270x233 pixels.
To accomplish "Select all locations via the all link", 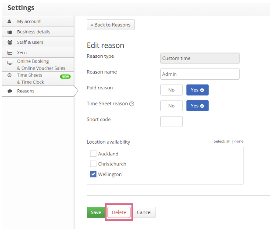I will pos(228,141).
